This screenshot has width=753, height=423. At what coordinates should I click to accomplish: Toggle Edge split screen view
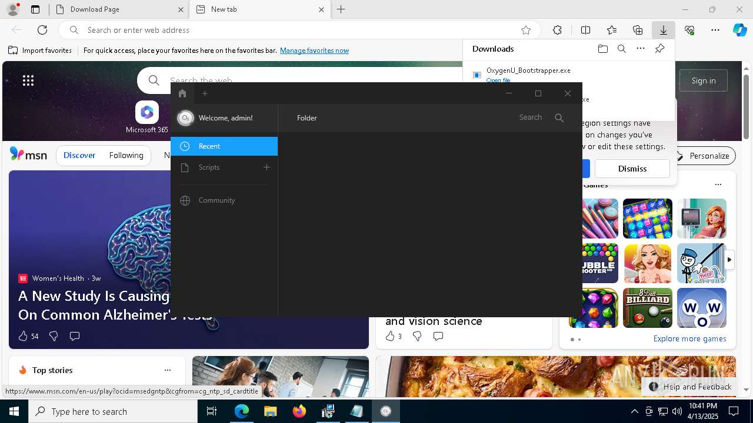pos(585,30)
